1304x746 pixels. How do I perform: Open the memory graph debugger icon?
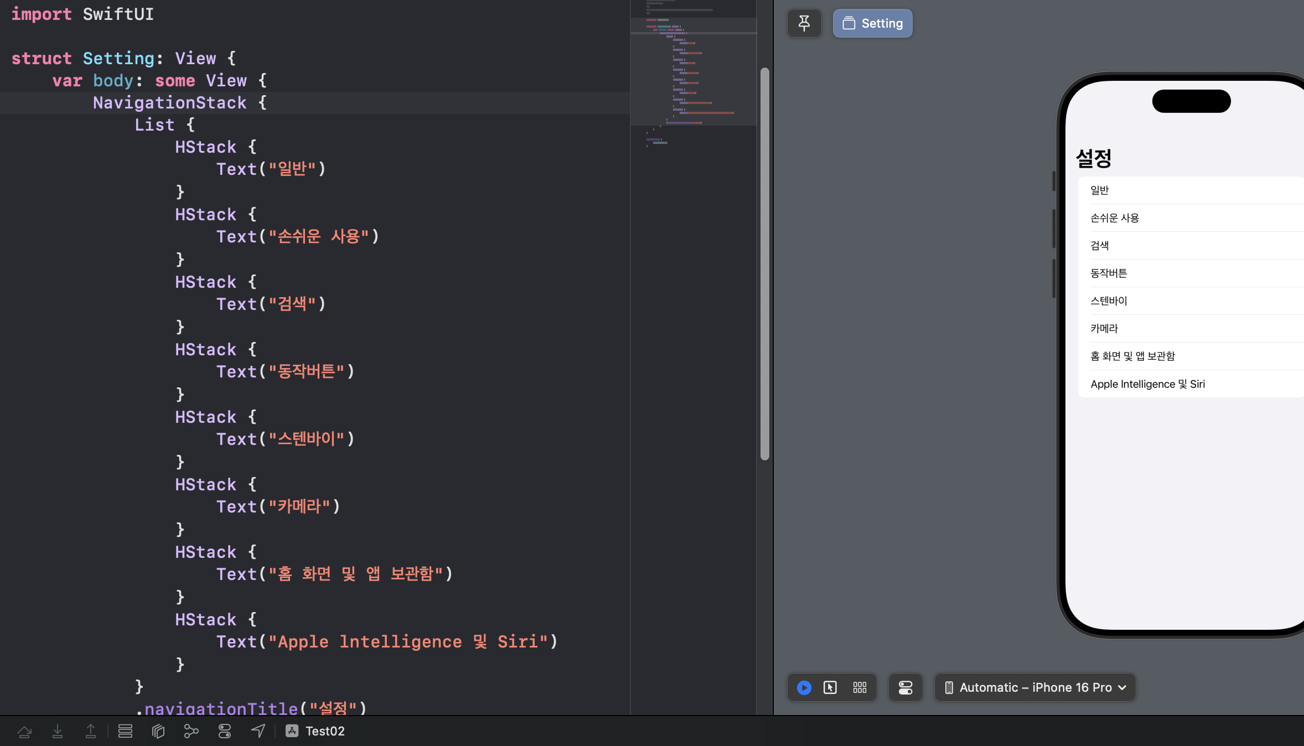[x=191, y=731]
